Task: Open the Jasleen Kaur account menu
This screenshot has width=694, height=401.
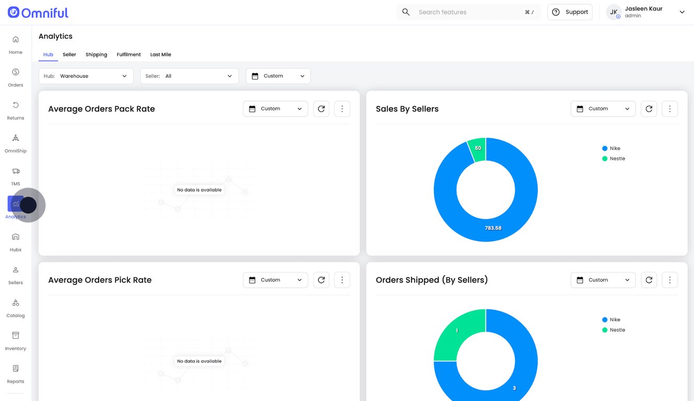Action: [x=646, y=12]
